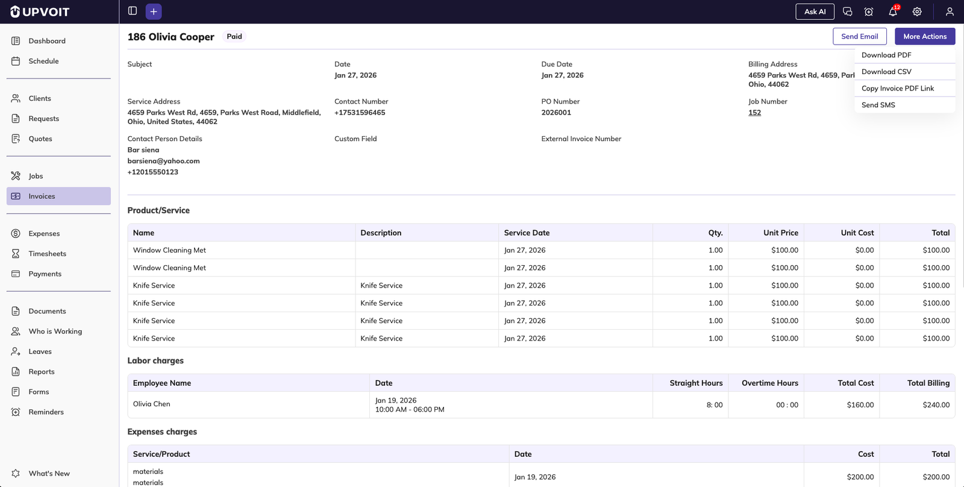Screen dimensions: 964x487
Task: Click the Reports chart icon
Action: [x=16, y=372]
